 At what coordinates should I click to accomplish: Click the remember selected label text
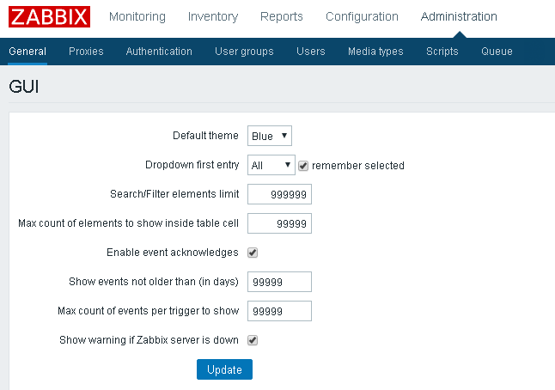(x=358, y=166)
